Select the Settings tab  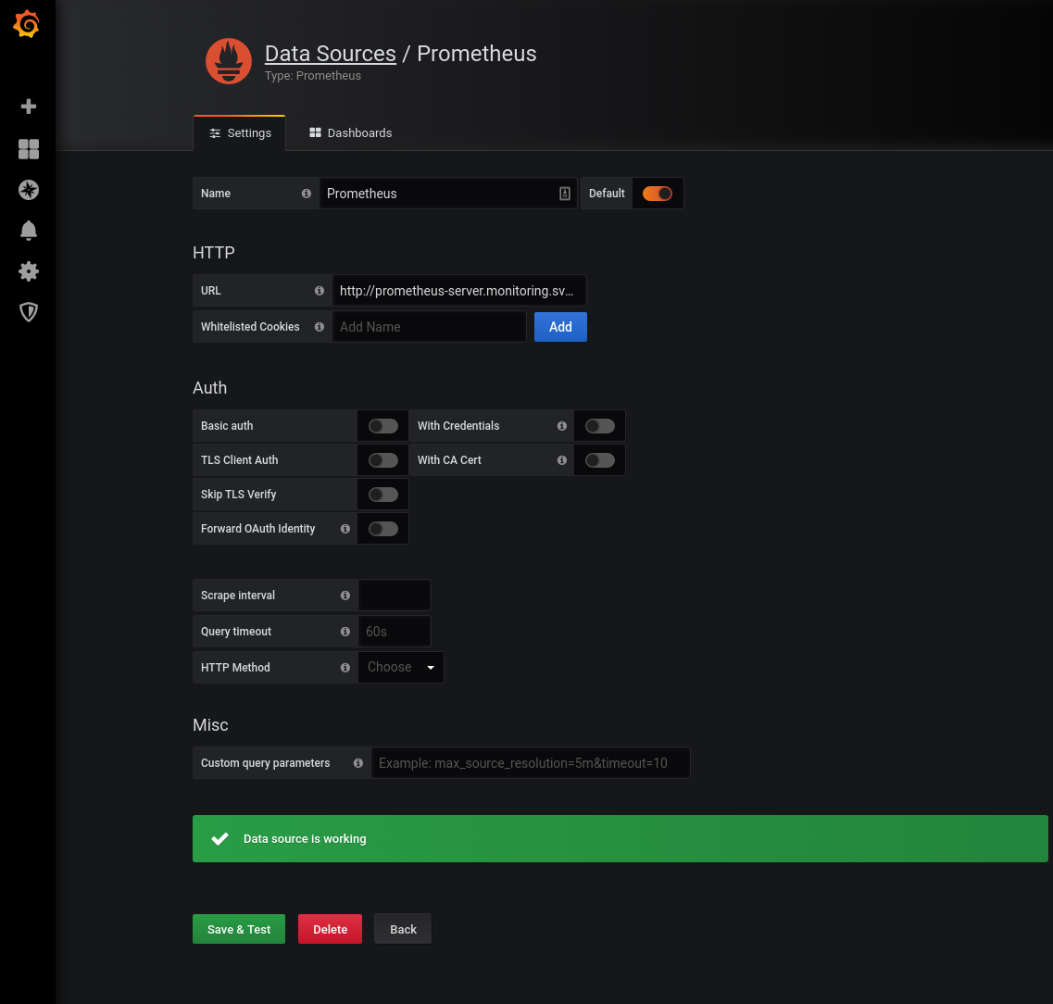[239, 132]
